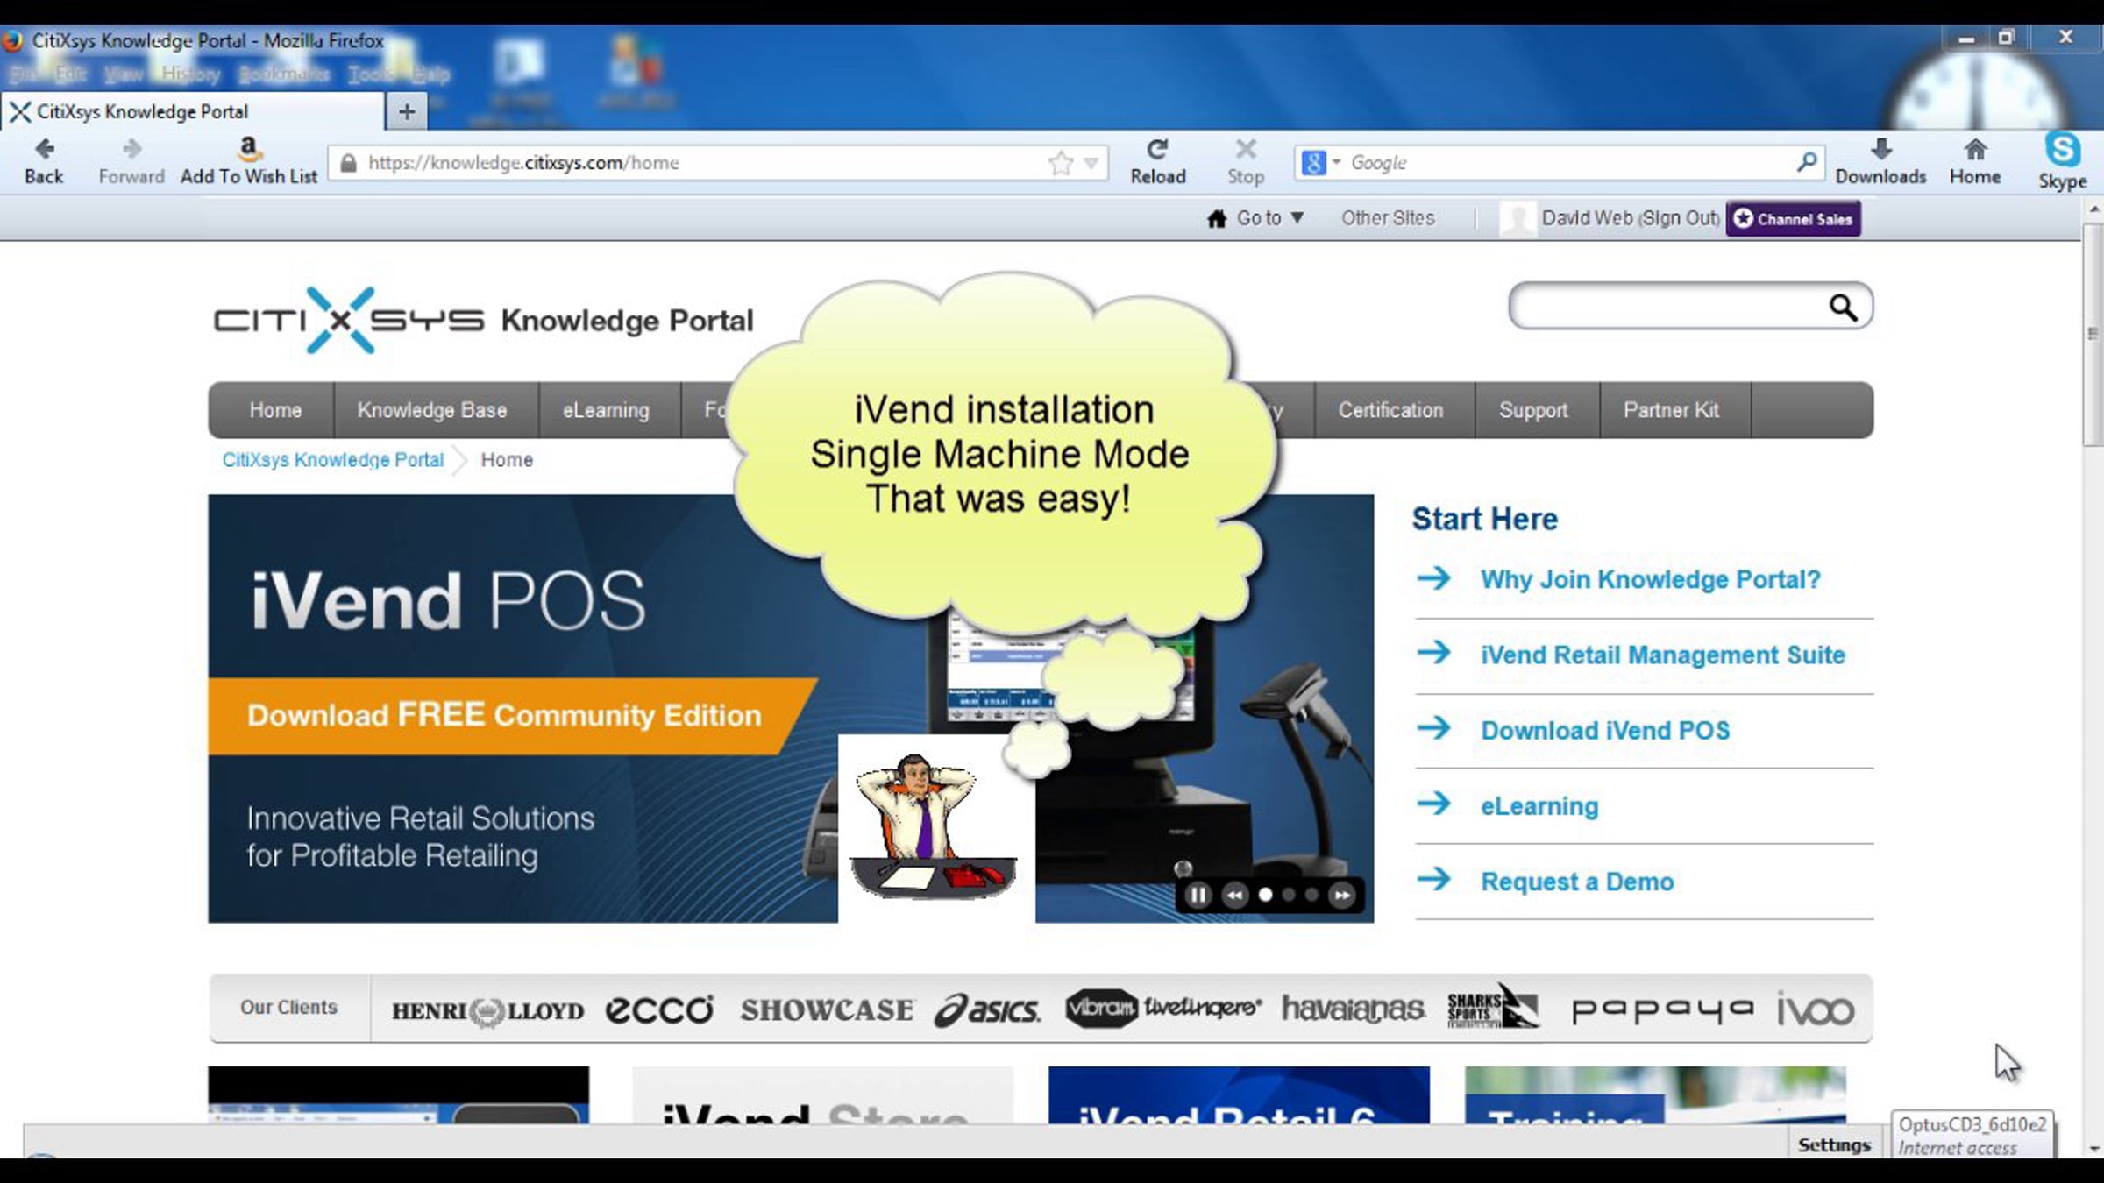
Task: Click the Channel Sales button
Action: pyautogui.click(x=1794, y=219)
